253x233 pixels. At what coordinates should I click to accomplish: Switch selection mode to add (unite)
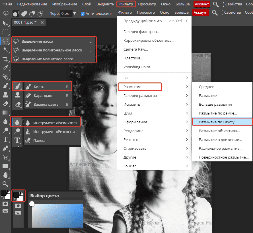click(24, 14)
